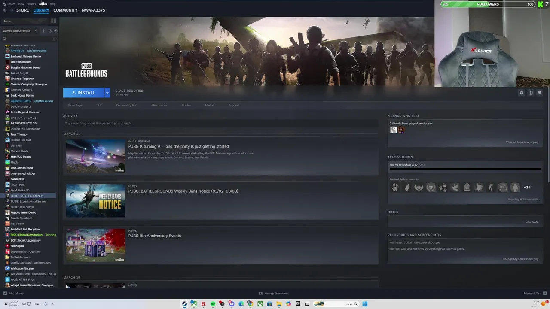Click New Note in Notes section

[532, 222]
